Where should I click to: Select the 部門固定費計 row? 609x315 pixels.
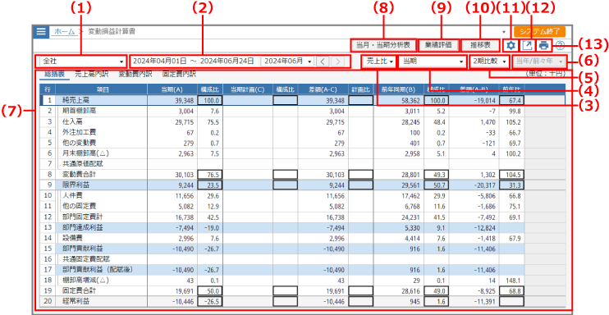[302, 217]
